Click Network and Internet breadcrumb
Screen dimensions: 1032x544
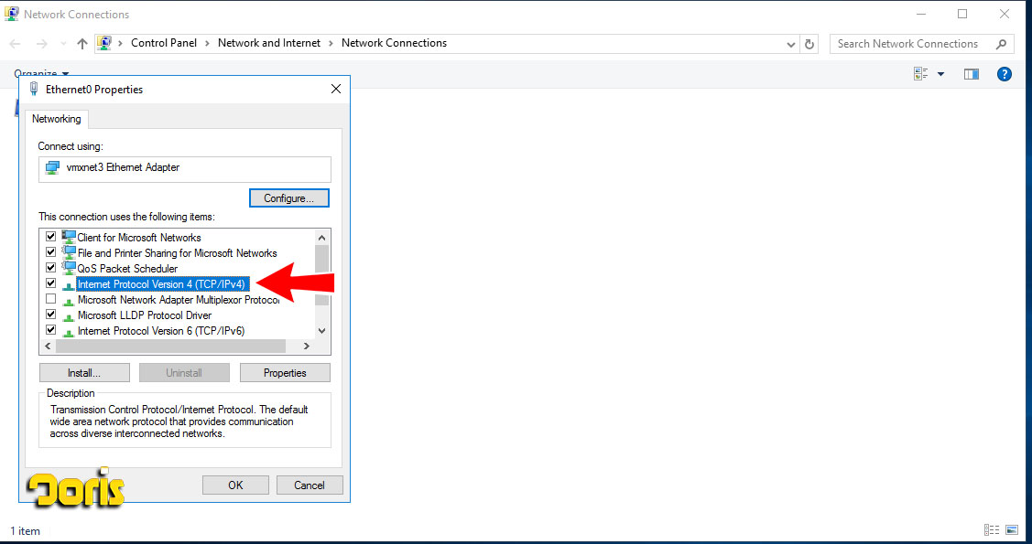269,43
